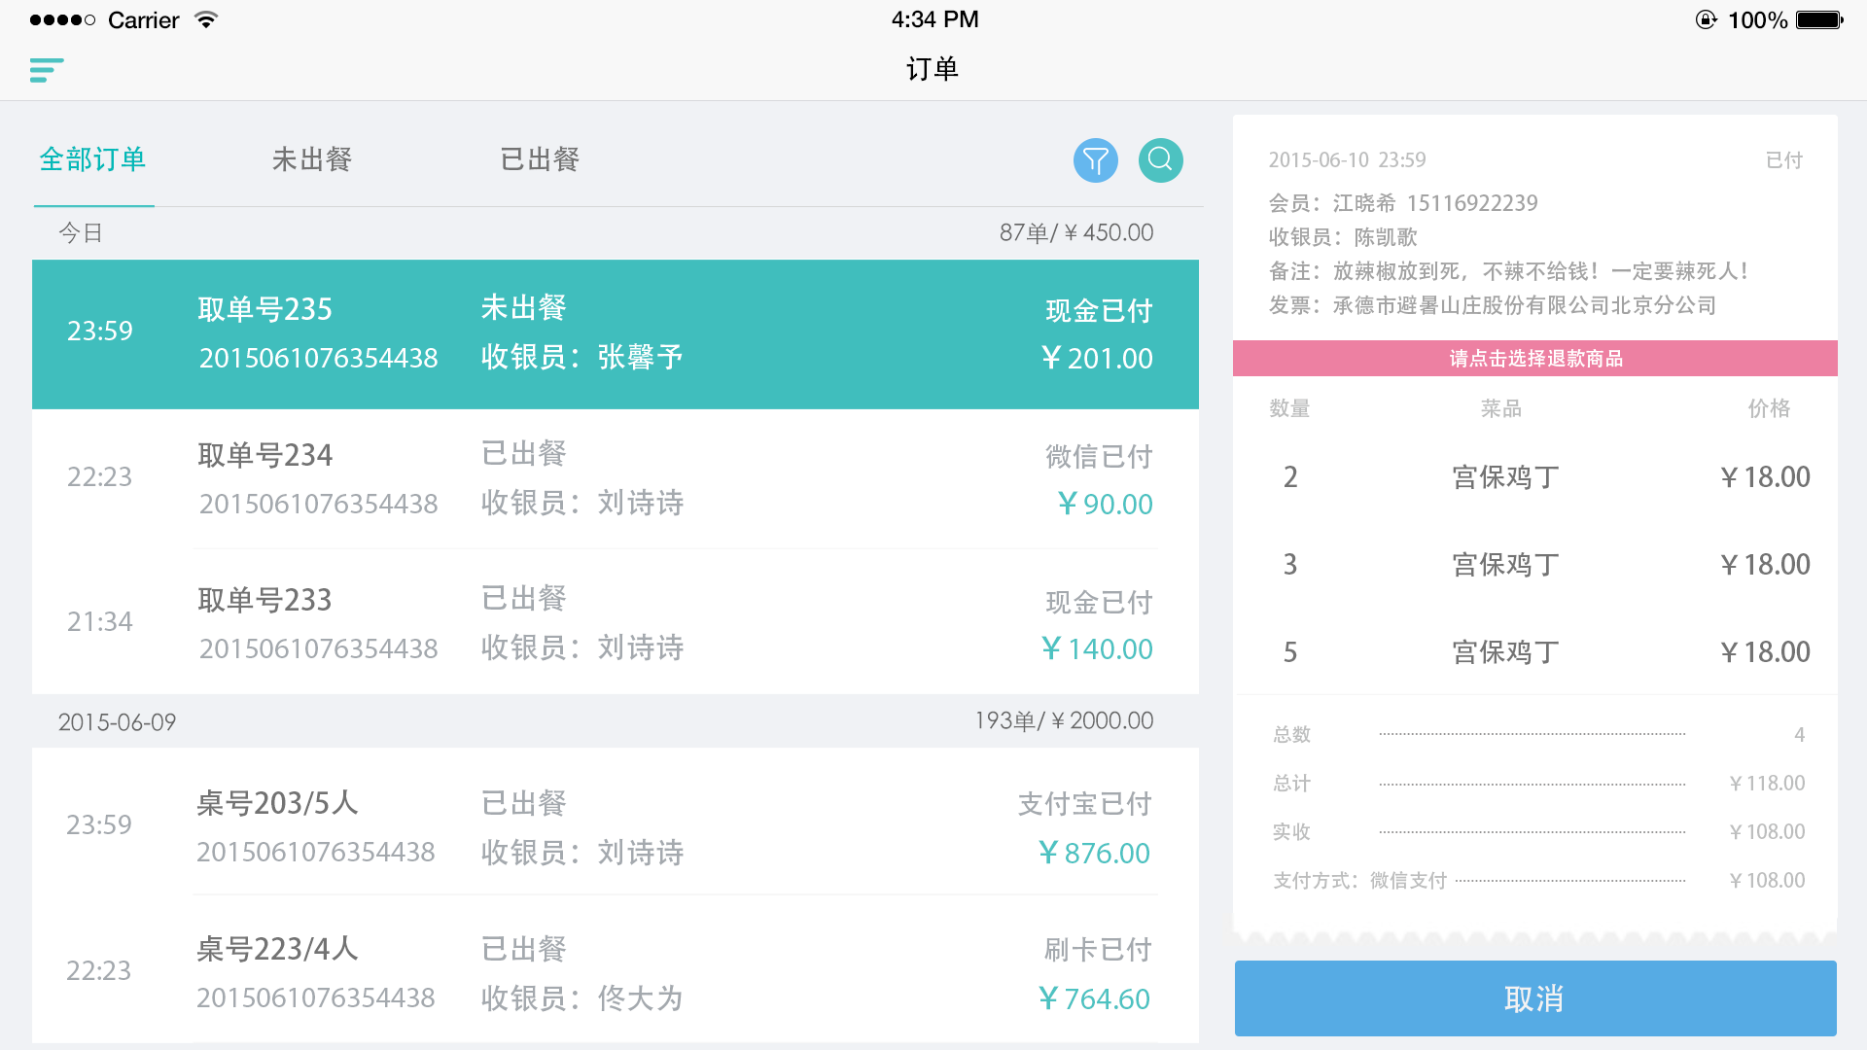Tap the green search magnifier icon
Image resolution: width=1867 pixels, height=1050 pixels.
pos(1160,160)
